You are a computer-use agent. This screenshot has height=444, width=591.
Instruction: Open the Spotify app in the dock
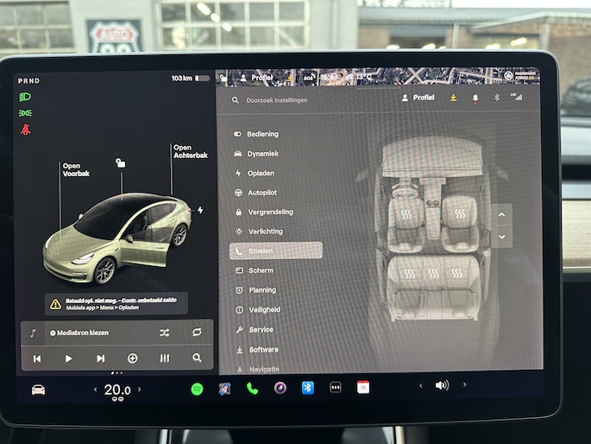click(x=197, y=389)
